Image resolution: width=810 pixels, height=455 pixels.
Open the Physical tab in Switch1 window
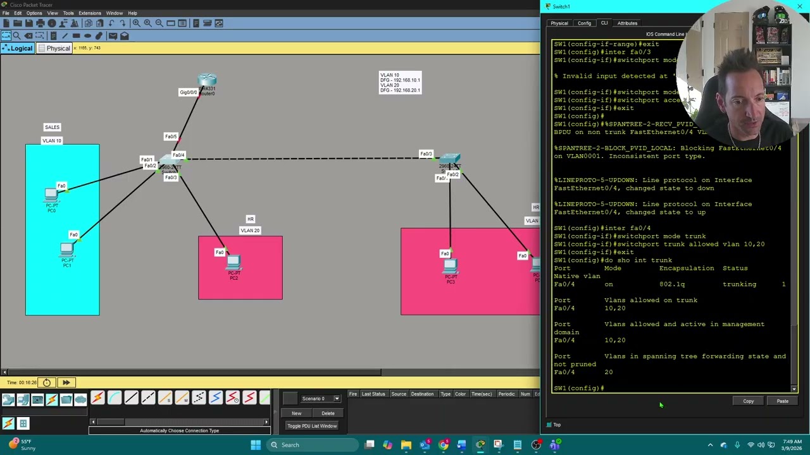coord(559,23)
